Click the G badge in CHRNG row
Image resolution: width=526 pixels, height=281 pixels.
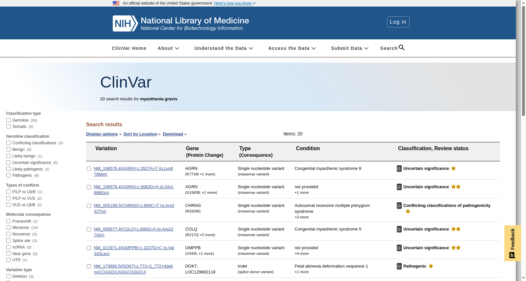point(399,206)
